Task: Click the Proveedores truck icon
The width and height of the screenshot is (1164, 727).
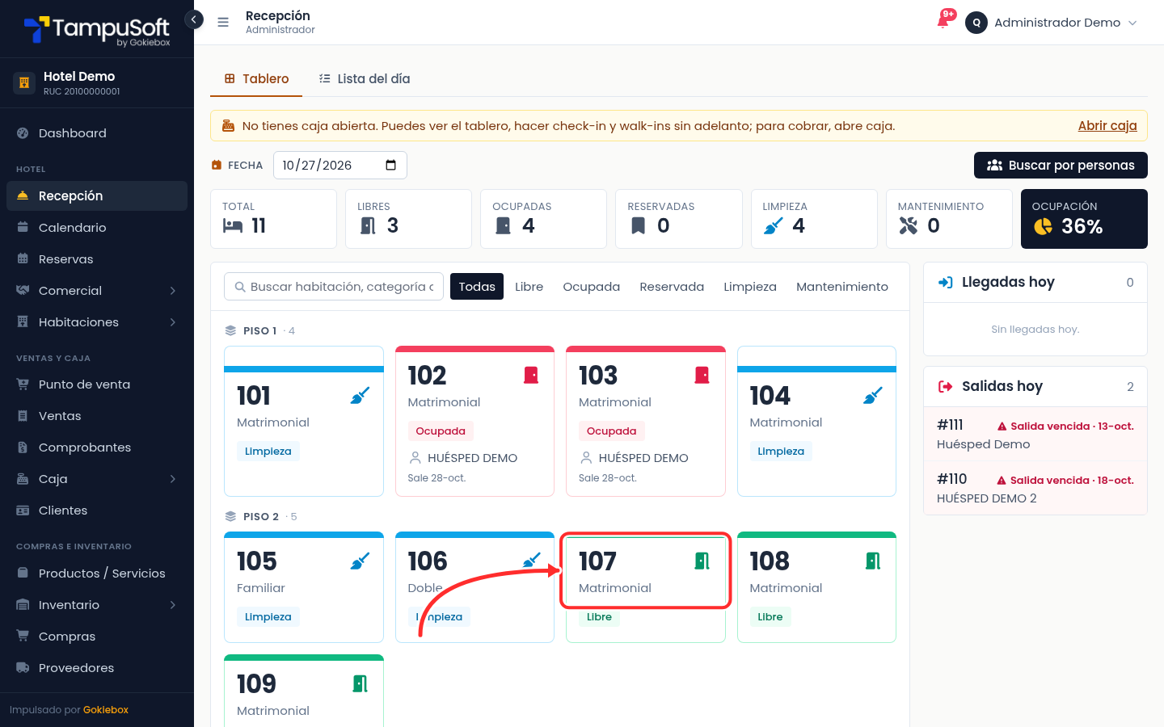Action: click(23, 668)
